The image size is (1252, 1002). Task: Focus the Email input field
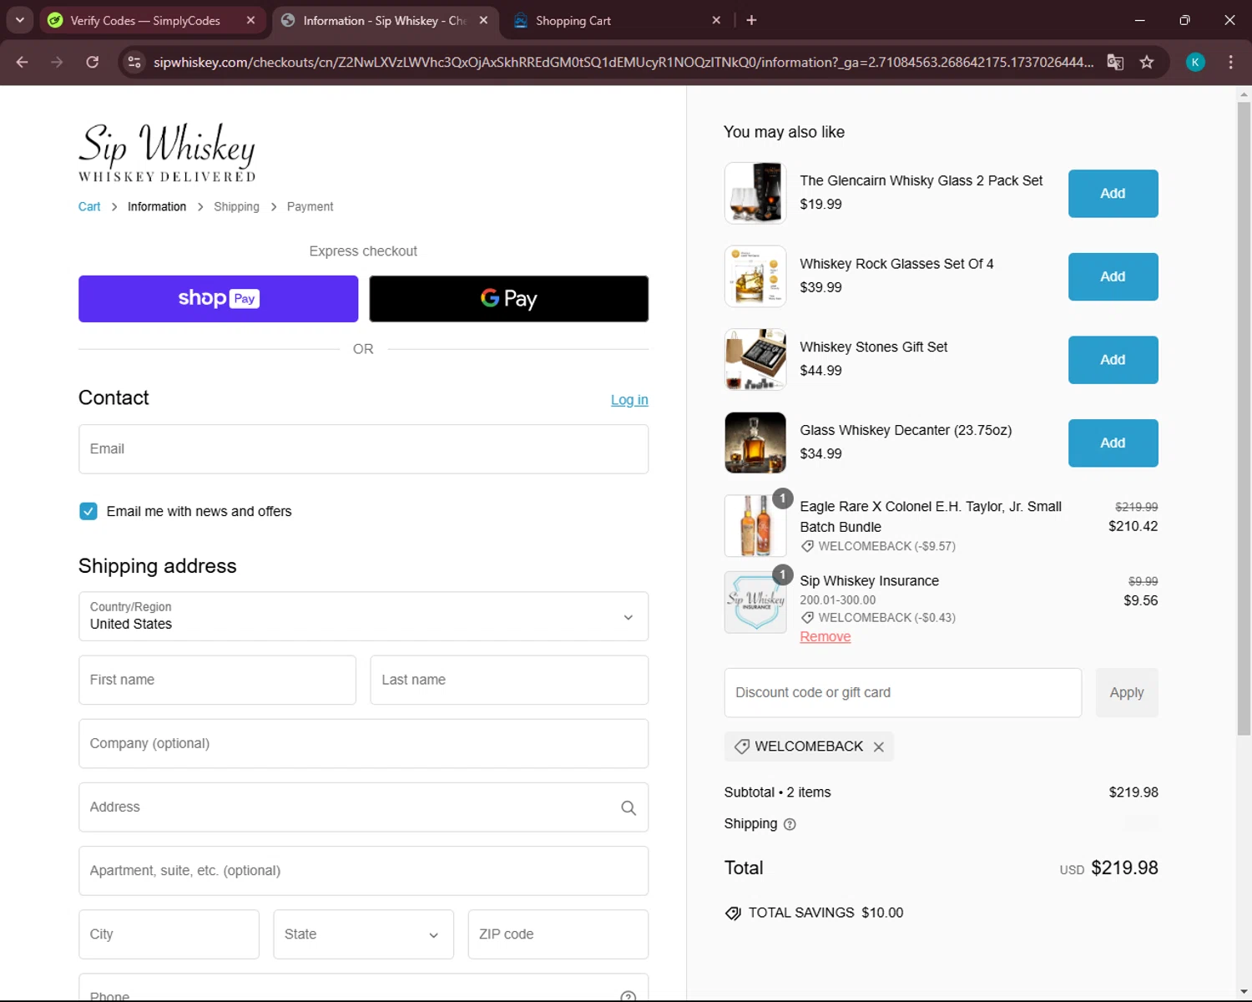point(363,449)
